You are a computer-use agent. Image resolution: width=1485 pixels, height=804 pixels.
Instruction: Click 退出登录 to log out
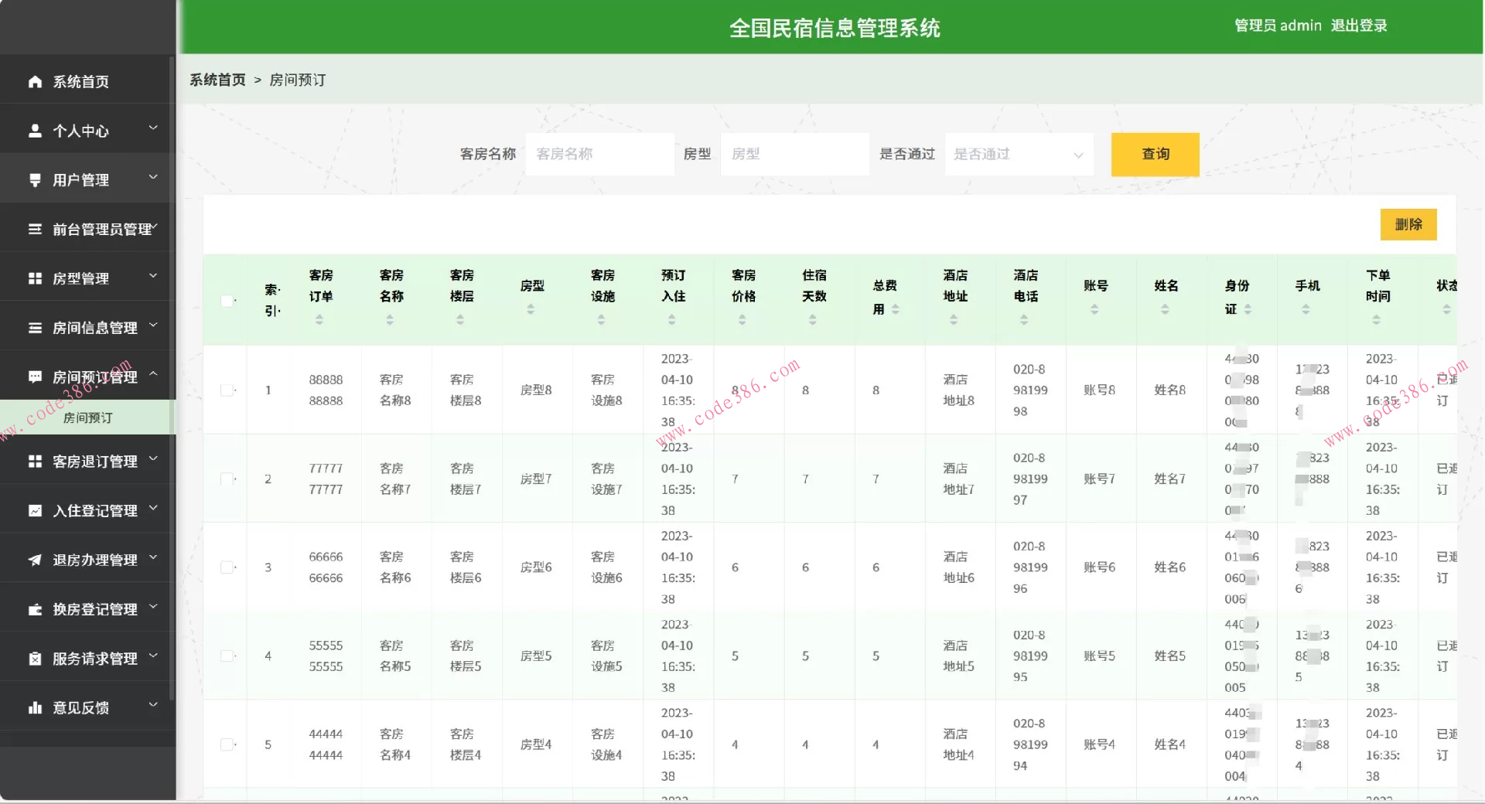tap(1360, 26)
